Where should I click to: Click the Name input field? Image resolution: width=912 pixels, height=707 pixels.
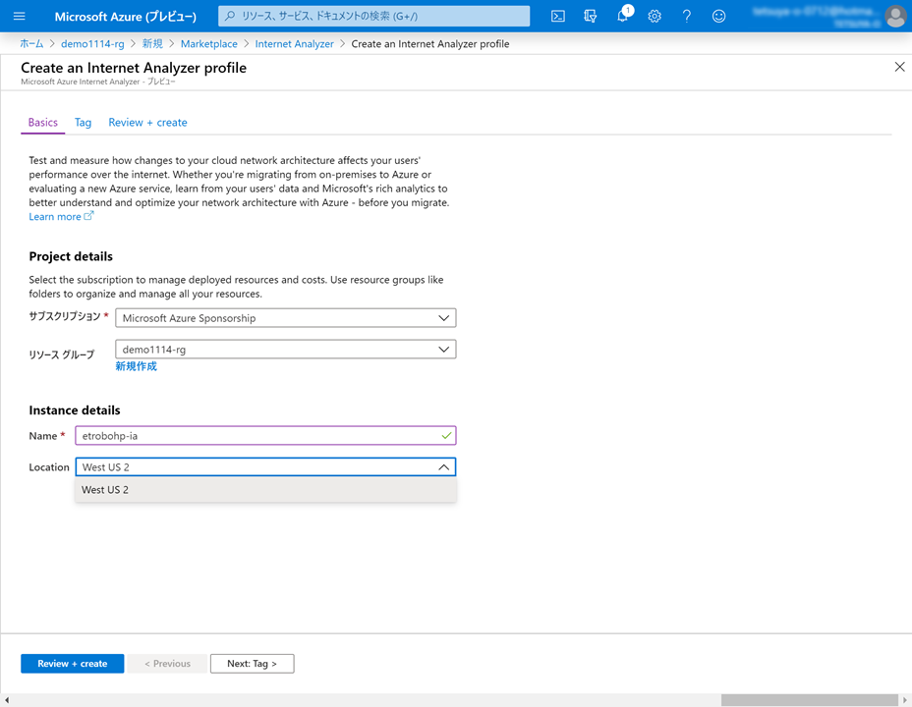tap(256, 435)
